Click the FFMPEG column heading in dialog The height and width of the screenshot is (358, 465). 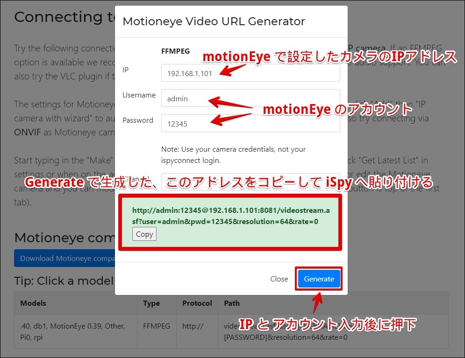(x=175, y=51)
